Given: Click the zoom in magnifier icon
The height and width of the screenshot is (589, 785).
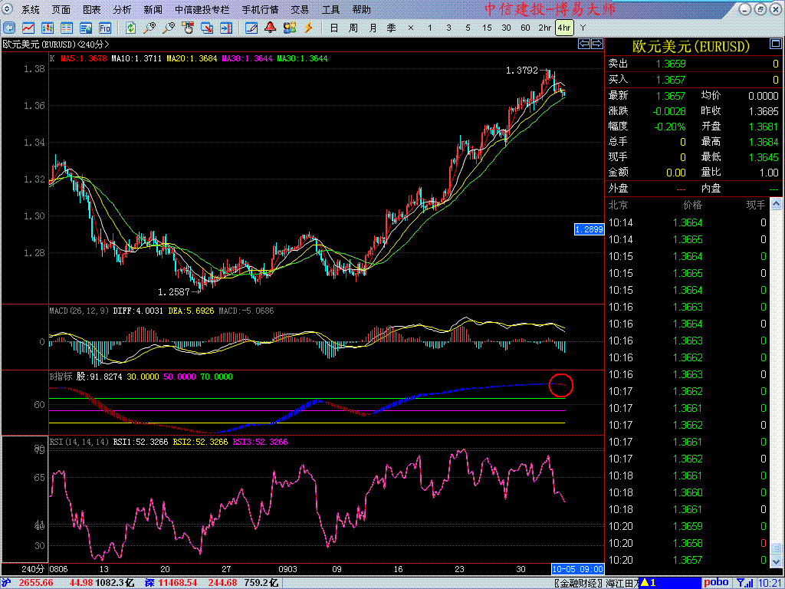Looking at the screenshot, I should coord(149,28).
